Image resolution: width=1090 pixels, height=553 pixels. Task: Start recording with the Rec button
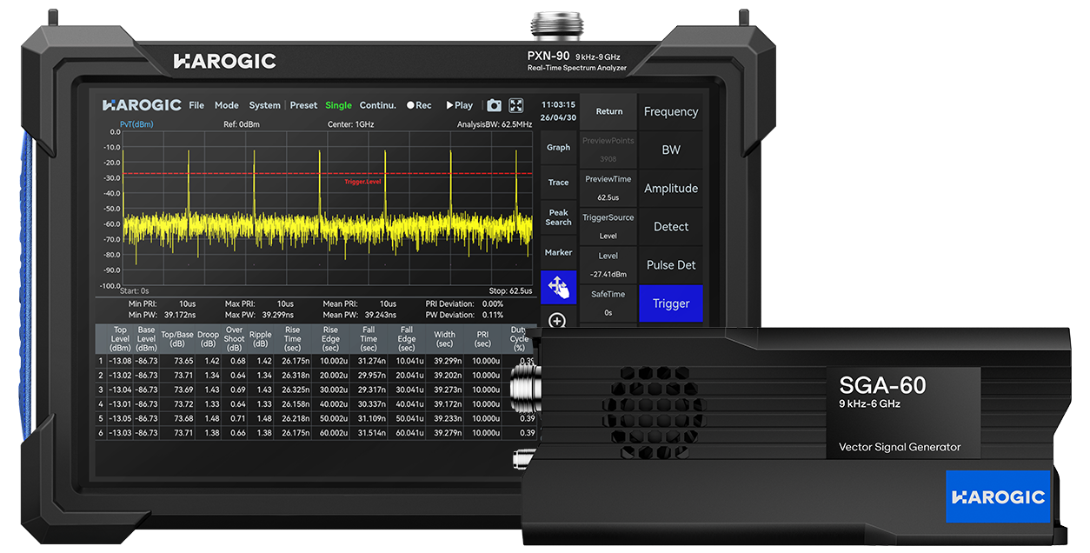pos(419,105)
